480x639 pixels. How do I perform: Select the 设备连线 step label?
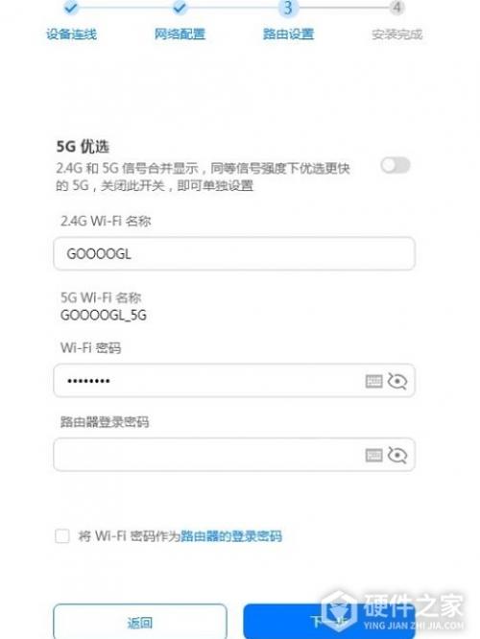click(71, 34)
